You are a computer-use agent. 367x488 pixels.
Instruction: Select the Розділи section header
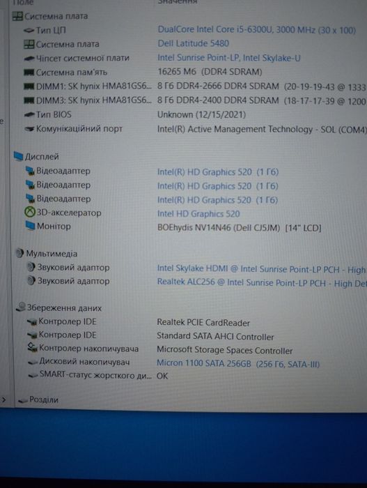(44, 399)
